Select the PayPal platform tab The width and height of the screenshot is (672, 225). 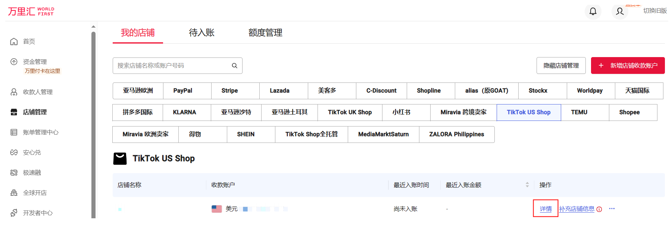pyautogui.click(x=187, y=91)
